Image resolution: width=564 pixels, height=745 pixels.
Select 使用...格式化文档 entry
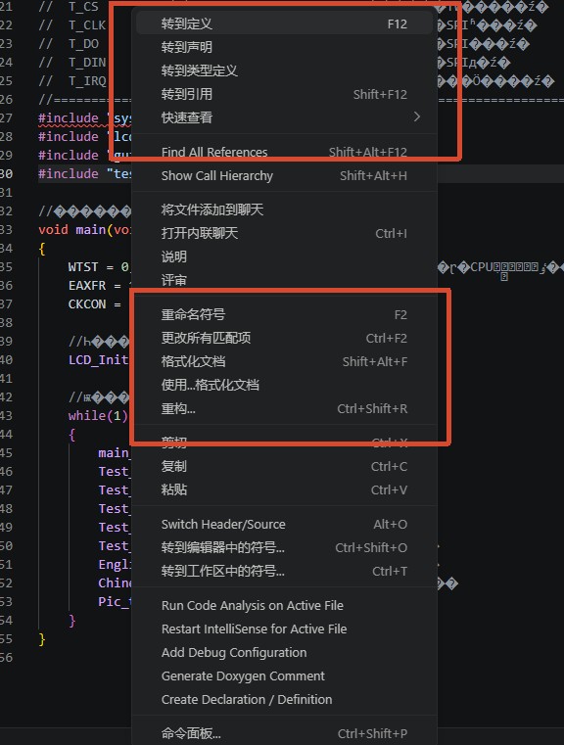click(284, 385)
